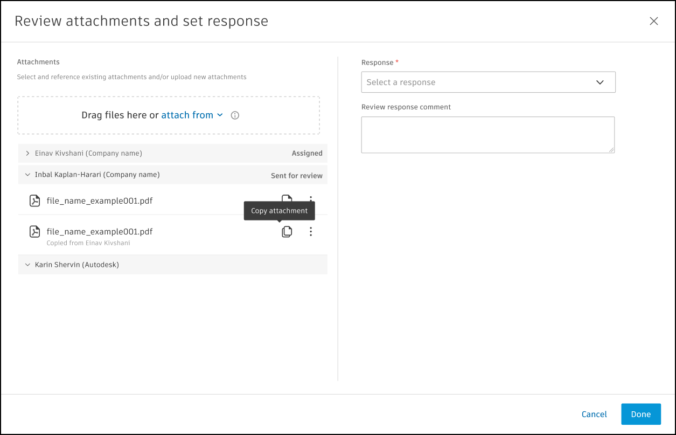
Task: Close the Review attachments dialog with the X
Action: [654, 21]
